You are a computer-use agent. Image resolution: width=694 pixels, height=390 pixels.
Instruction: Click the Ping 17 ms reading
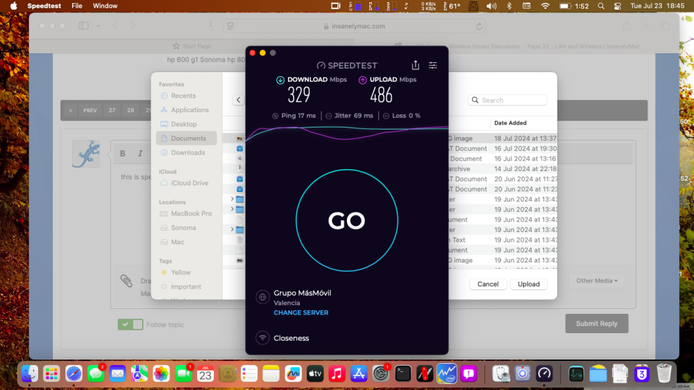pyautogui.click(x=294, y=116)
